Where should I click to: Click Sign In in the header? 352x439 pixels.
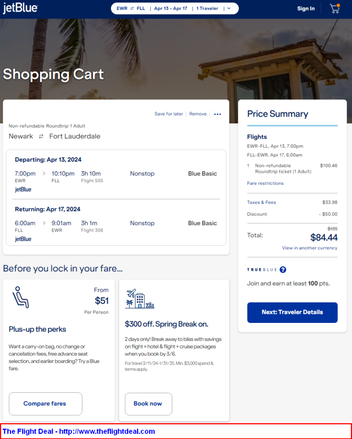[306, 8]
